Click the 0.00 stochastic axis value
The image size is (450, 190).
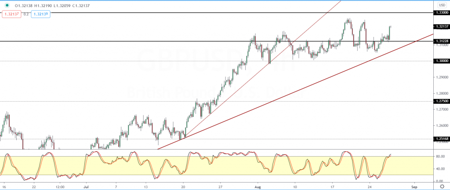(440, 181)
